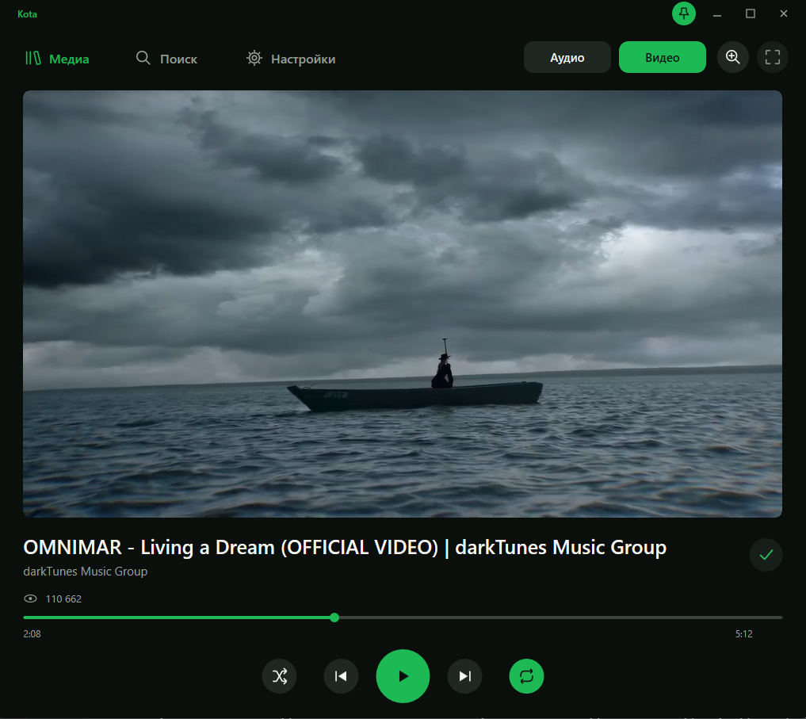Close the Kota window
The image size is (806, 719).
[783, 14]
